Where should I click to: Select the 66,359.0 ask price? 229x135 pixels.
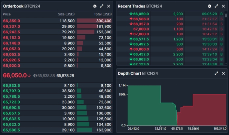11,21
